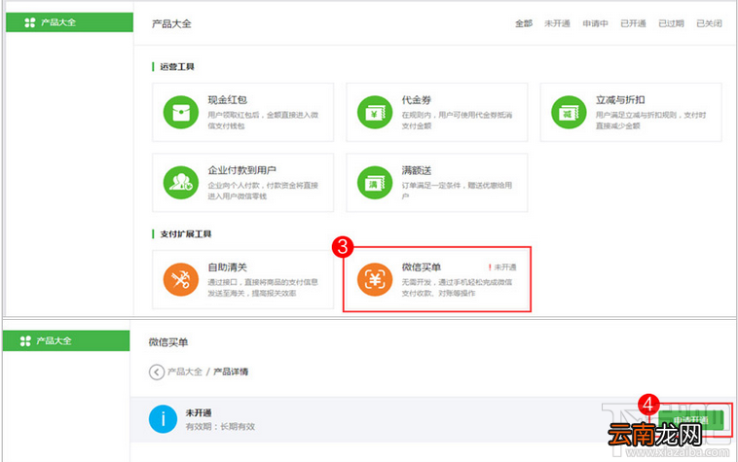
Task: Click the grid icon beside upper 产品大全
Action: pyautogui.click(x=29, y=22)
